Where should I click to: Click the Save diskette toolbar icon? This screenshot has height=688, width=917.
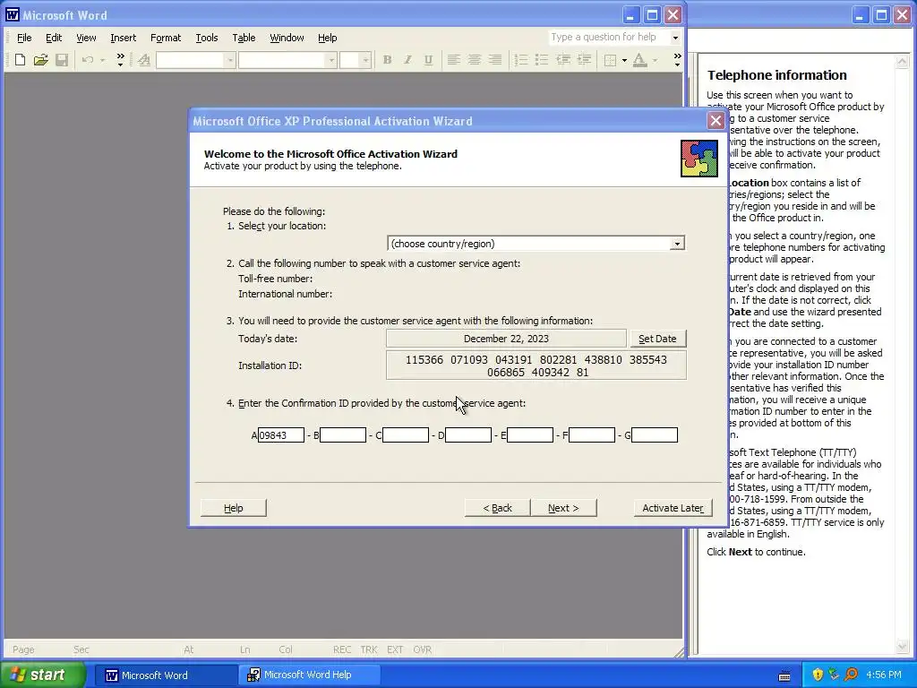(x=62, y=60)
